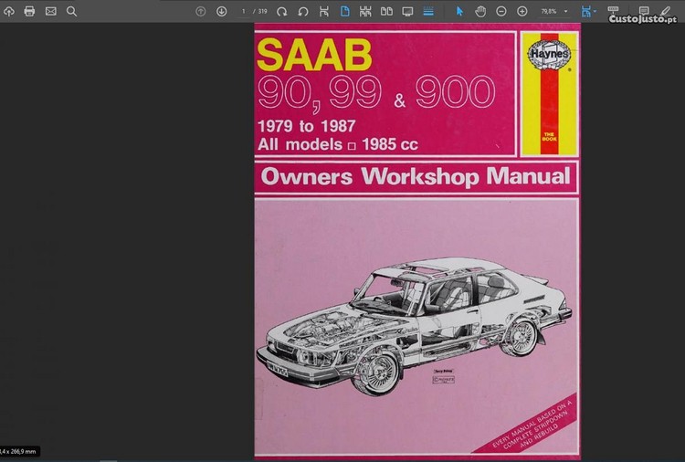Viewport: 685px width, 462px height.
Task: Activate the arrow selection tool
Action: pyautogui.click(x=459, y=11)
